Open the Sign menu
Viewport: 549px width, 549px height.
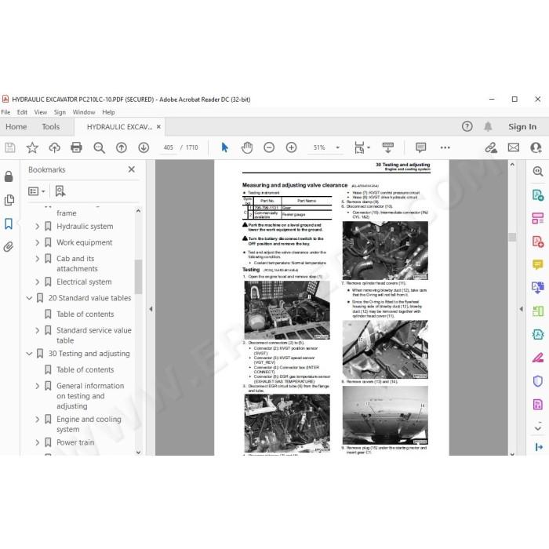pos(60,112)
